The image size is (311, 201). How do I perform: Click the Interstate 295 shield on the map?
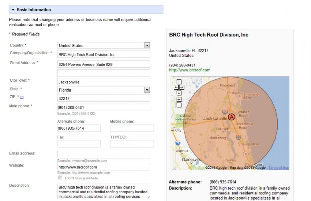[225, 112]
